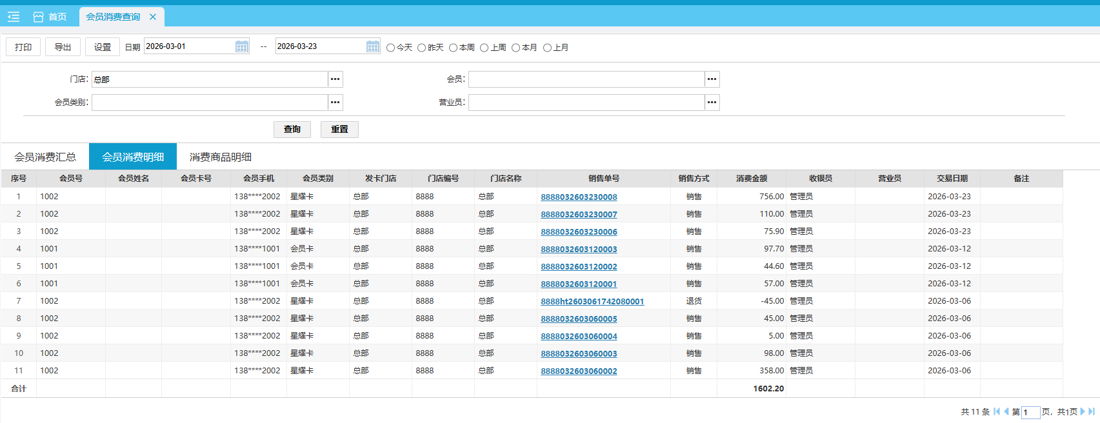Go to the next page arrow
Screen dimensions: 1100x423
coord(1083,411)
